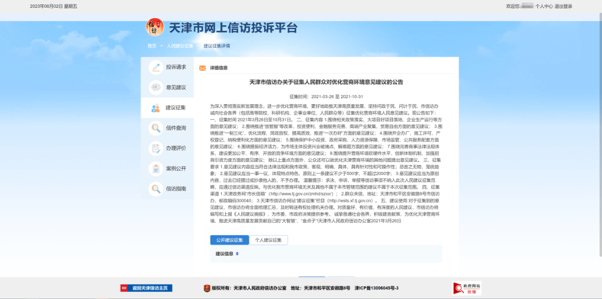Click the 信件查询 magnifier icon

(x=156, y=128)
